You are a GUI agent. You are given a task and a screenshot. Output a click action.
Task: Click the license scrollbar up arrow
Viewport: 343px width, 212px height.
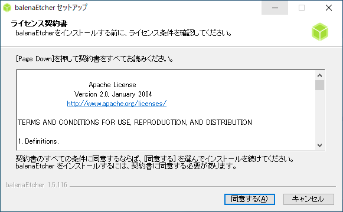click(319, 75)
